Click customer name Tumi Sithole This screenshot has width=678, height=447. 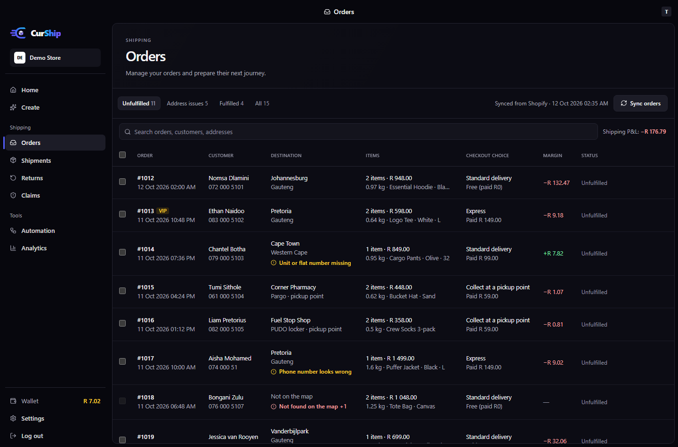[225, 287]
